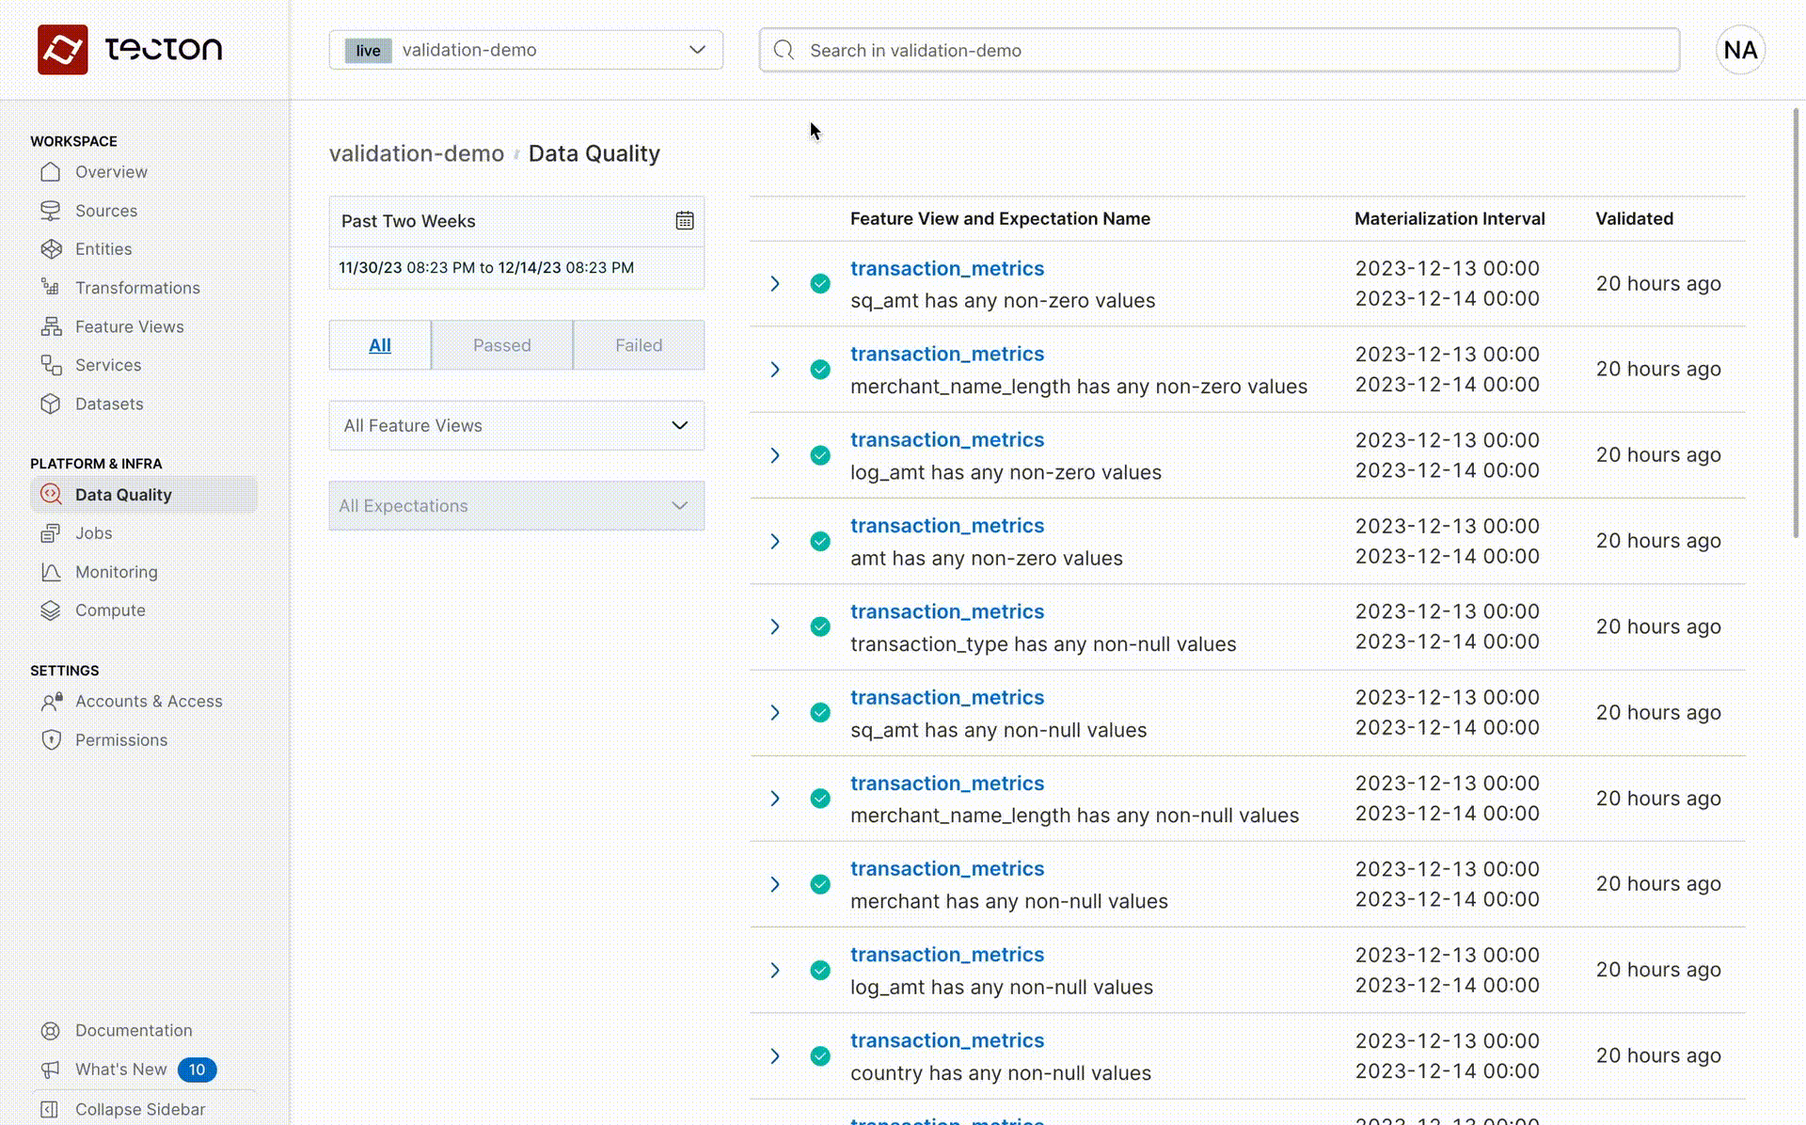Open the All Expectations dropdown

pos(516,506)
